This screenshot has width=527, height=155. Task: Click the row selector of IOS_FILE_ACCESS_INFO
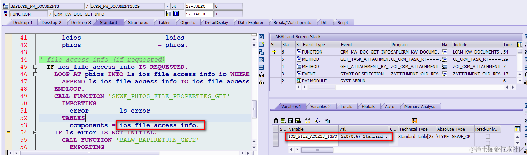click(276, 137)
